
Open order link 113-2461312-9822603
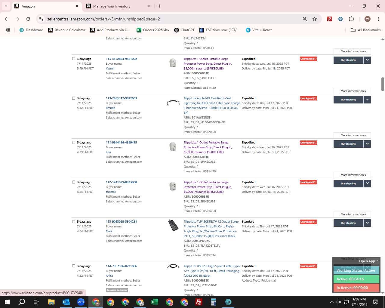(121, 98)
